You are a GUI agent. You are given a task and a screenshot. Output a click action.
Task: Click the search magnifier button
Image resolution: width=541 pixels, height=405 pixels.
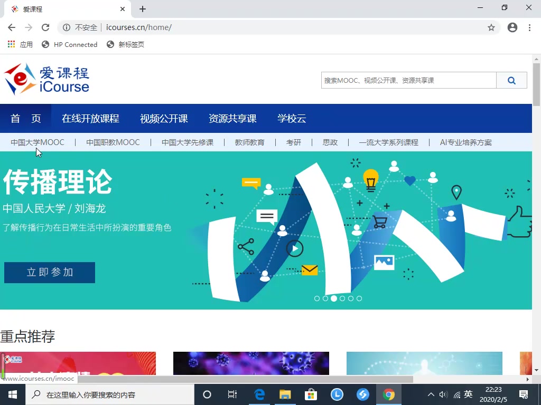tap(511, 80)
